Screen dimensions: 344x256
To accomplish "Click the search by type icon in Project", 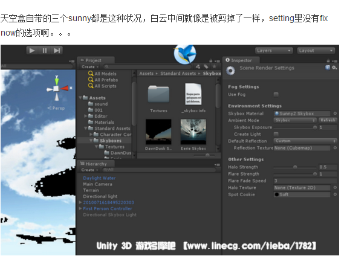I will [198, 66].
